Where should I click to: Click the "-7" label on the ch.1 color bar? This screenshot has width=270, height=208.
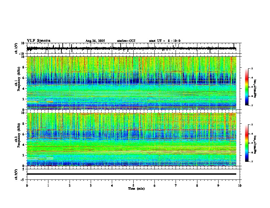251,105
